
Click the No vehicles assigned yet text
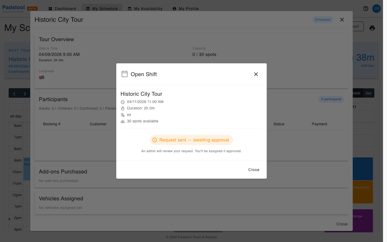point(60,208)
